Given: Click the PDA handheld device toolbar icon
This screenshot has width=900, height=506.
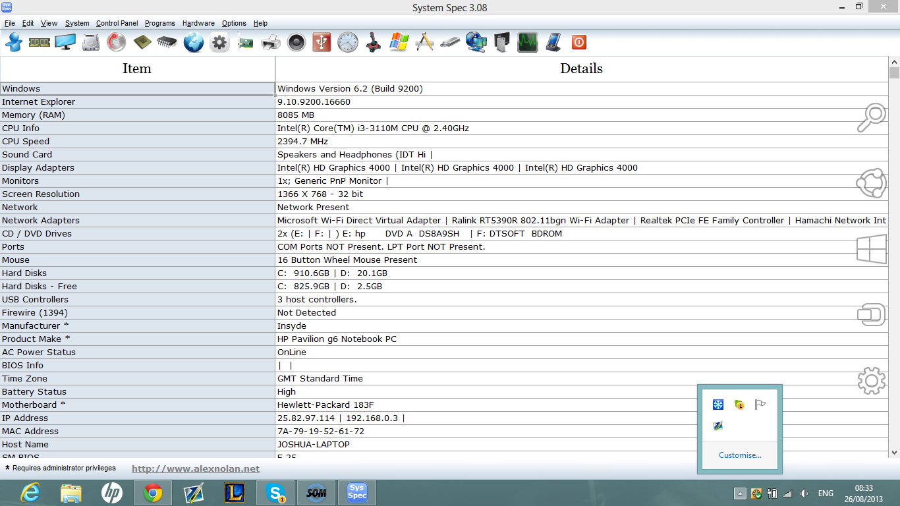Looking at the screenshot, I should click(553, 43).
